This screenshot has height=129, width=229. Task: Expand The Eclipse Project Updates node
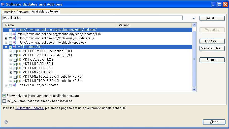point(6,85)
